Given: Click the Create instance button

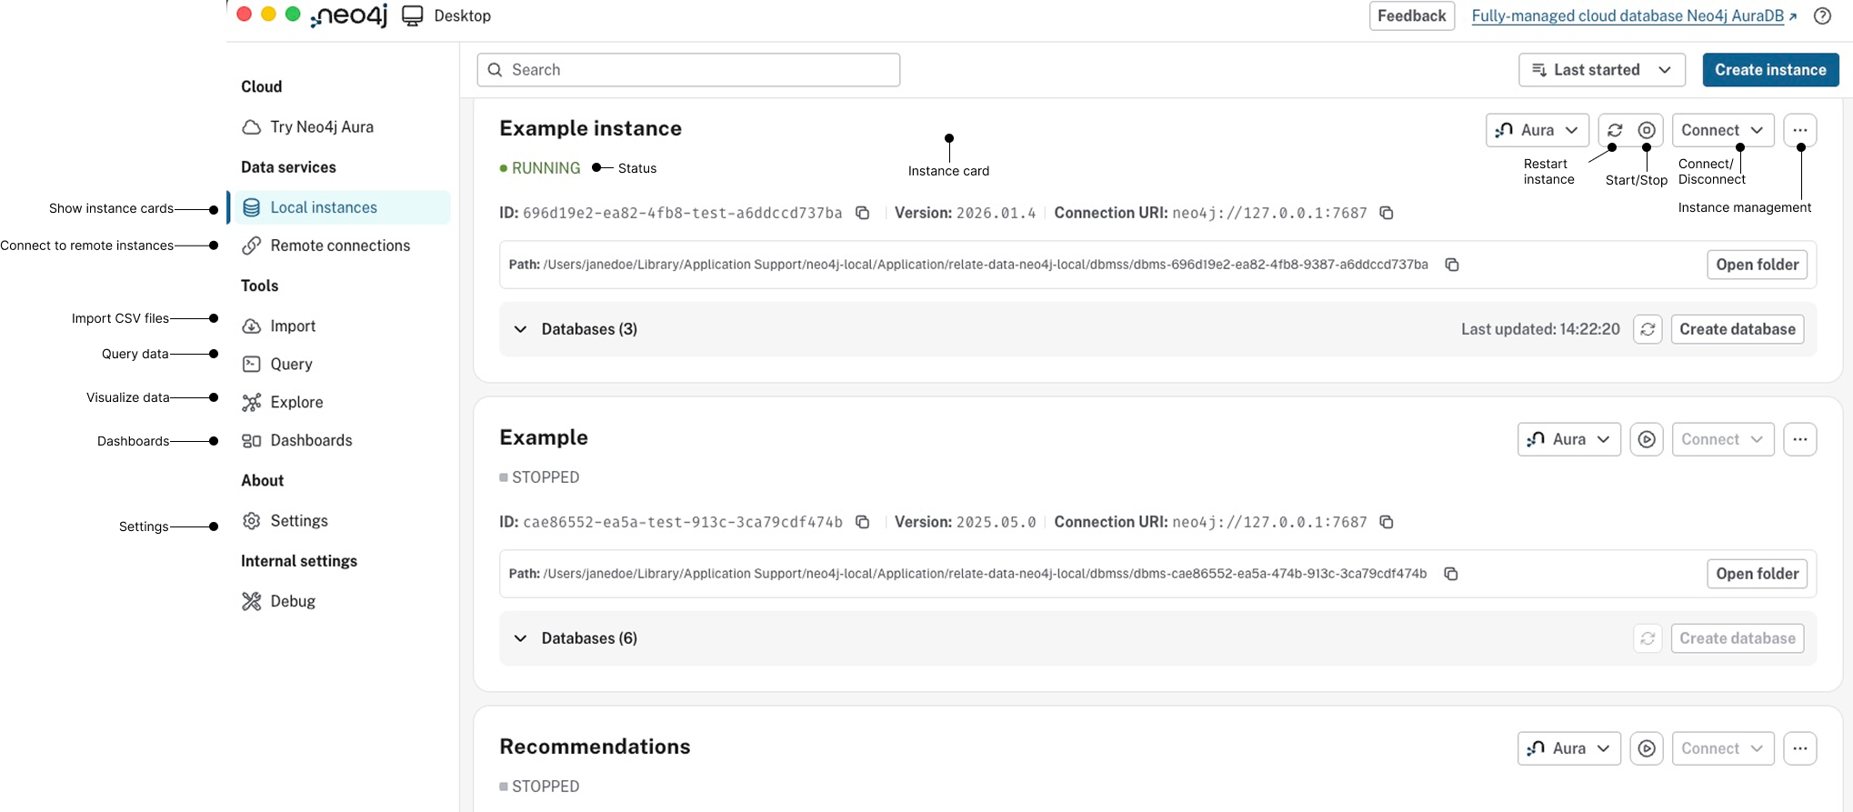Looking at the screenshot, I should point(1769,70).
